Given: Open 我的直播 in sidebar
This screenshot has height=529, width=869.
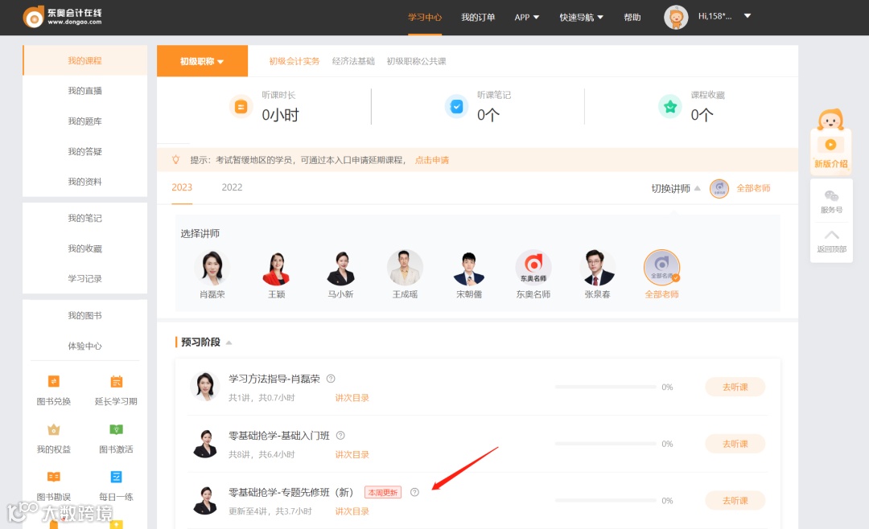Looking at the screenshot, I should 84,91.
